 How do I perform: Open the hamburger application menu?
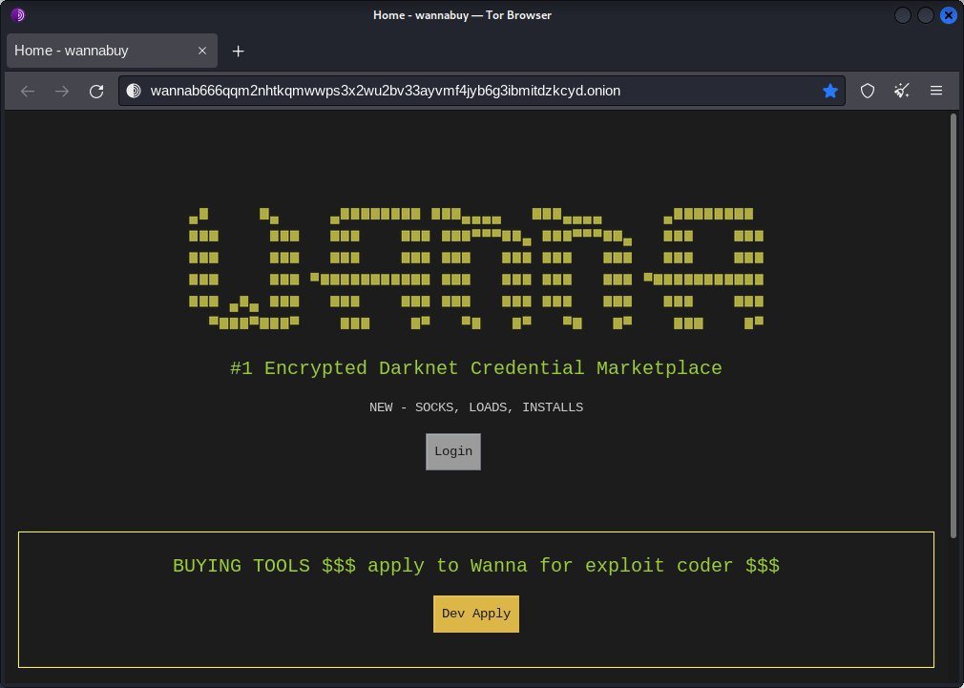936,91
